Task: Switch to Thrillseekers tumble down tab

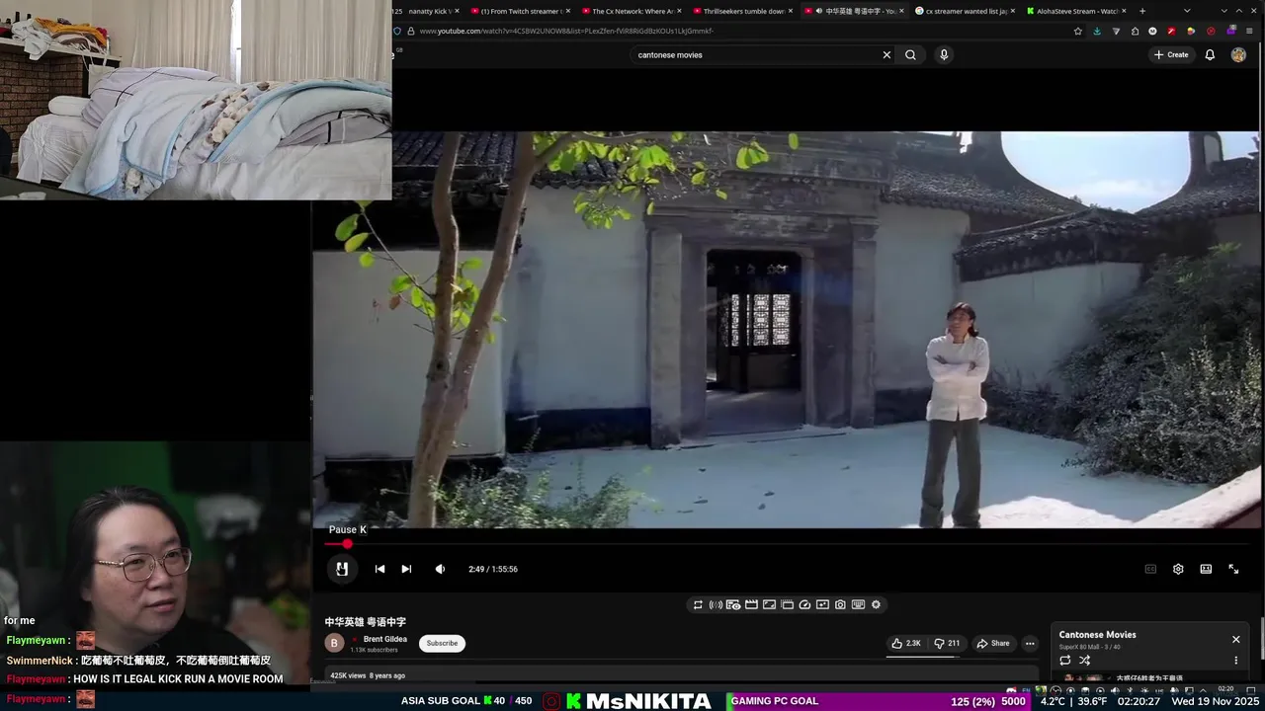Action: (x=742, y=11)
